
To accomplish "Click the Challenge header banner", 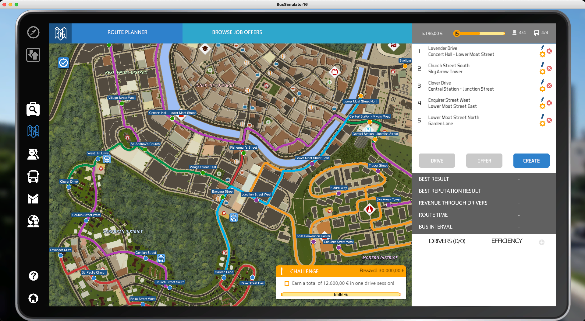I will click(341, 271).
